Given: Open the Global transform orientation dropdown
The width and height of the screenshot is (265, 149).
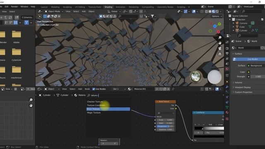Looking at the screenshot, I should [x=114, y=12].
